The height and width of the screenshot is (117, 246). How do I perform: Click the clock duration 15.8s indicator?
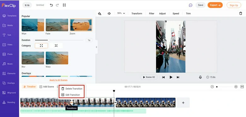(211, 77)
